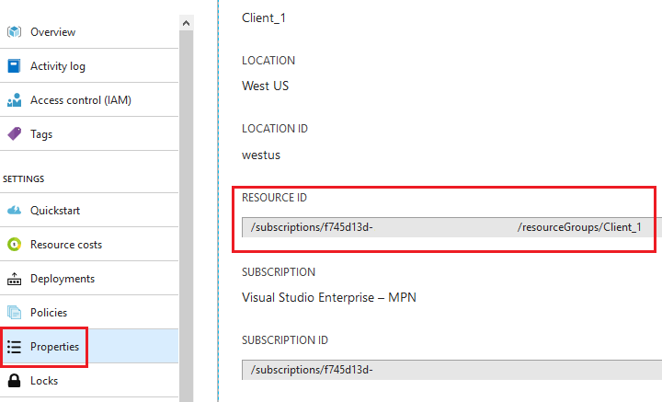662x402 pixels.
Task: Click the Overview cube icon
Action: point(14,31)
